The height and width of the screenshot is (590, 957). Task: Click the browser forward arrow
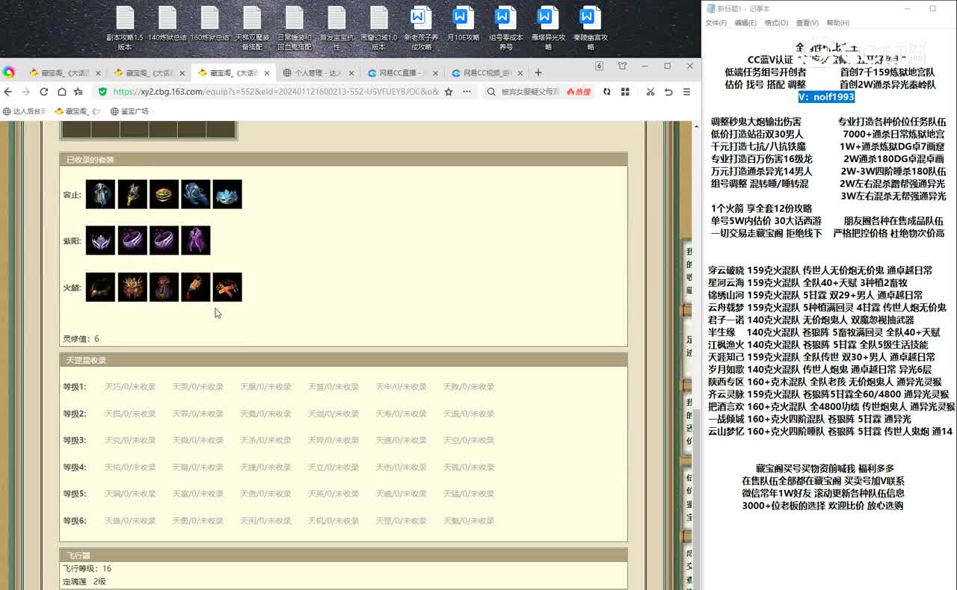point(25,92)
